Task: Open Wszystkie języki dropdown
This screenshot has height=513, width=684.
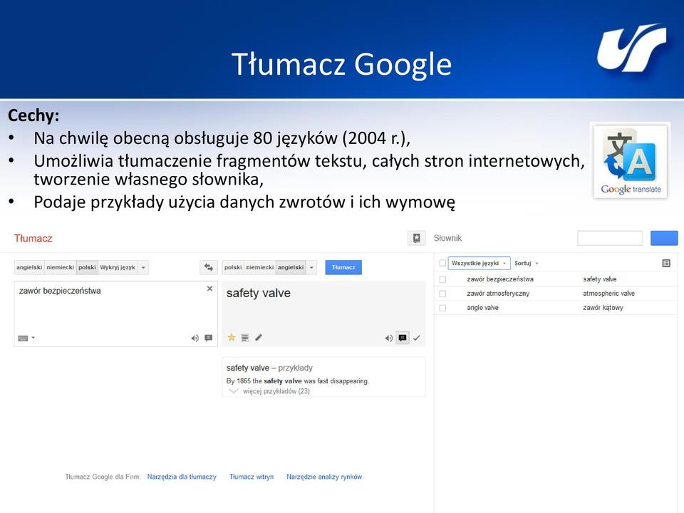Action: pos(479,263)
